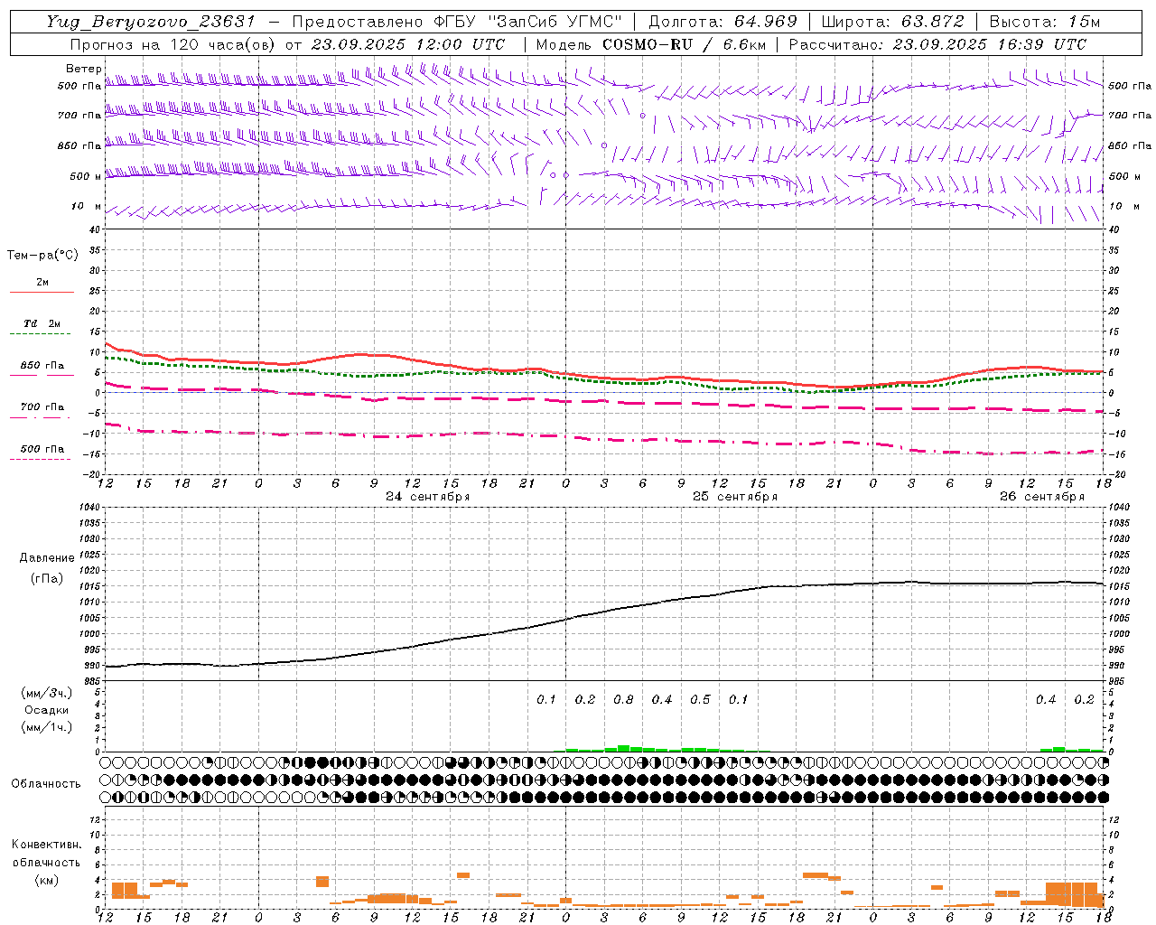This screenshot has height=925, width=1156.
Task: Click the Ветер 10 м level label at left
Action: [88, 207]
